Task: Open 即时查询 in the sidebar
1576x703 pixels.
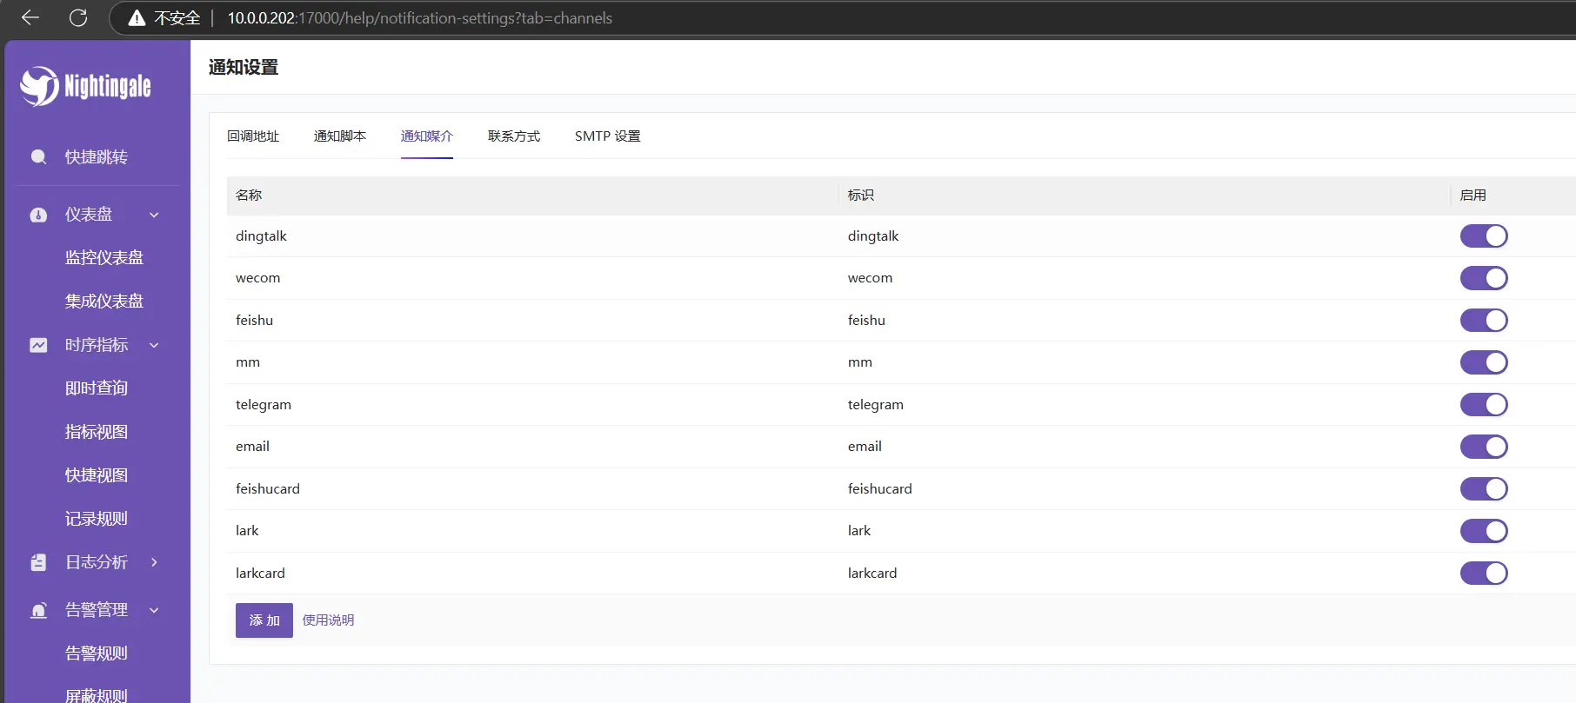Action: (x=97, y=388)
